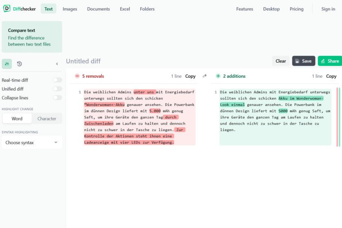
Task: Click the green plus additions icon
Action: (218, 76)
